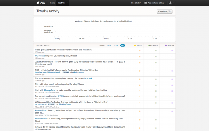Click the 11 Jun chart axis label
Screen dimensions: 209x131
(x=155, y=39)
